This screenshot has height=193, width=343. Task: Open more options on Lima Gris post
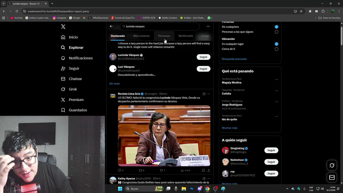(209, 94)
